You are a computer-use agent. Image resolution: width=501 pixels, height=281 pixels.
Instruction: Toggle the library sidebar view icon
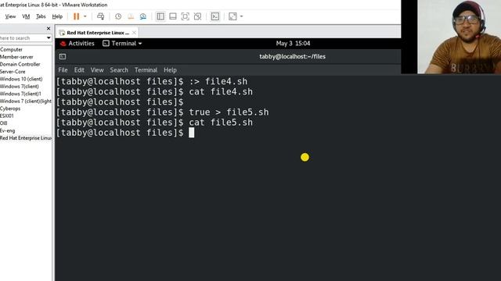pos(160,16)
